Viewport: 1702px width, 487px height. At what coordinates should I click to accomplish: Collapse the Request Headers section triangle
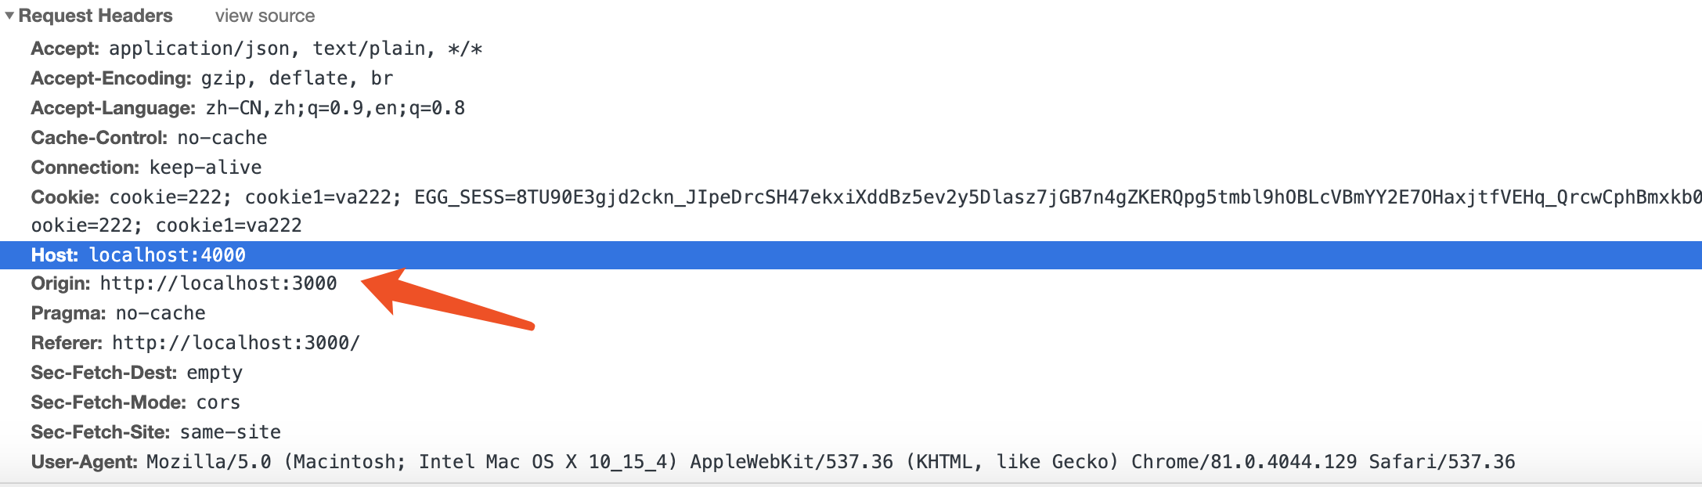pos(9,16)
